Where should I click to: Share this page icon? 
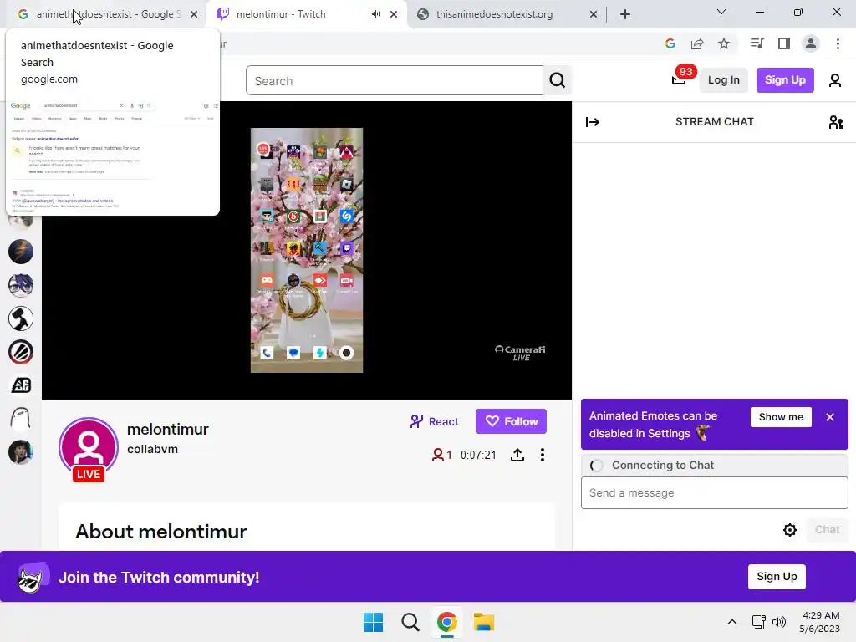pos(697,43)
